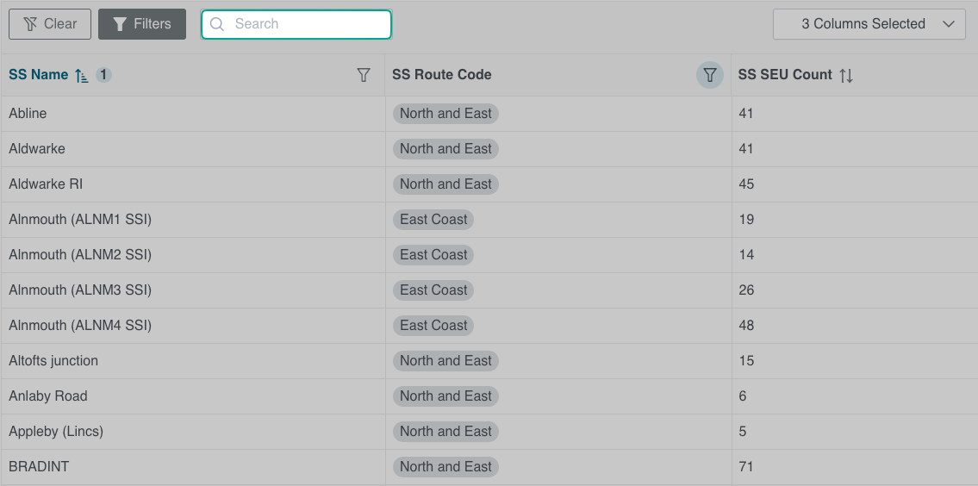Click the SS SEU Count sort arrows

click(x=846, y=75)
